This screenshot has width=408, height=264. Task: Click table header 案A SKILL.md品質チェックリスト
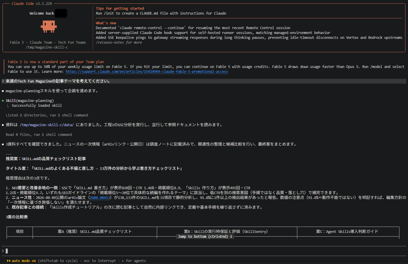coord(95,231)
